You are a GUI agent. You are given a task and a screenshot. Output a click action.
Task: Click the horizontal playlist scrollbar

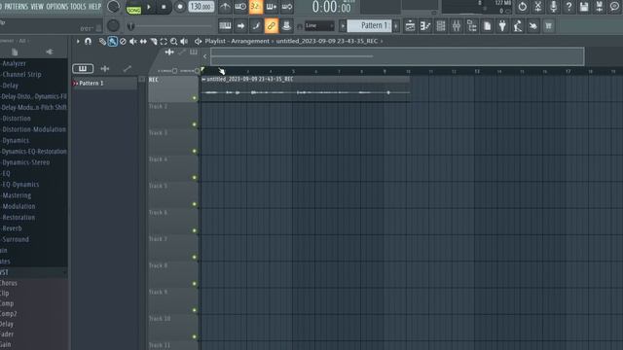(397, 56)
